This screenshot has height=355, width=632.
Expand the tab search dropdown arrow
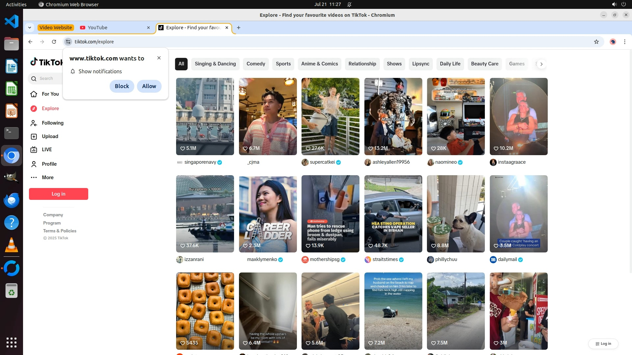(x=30, y=28)
